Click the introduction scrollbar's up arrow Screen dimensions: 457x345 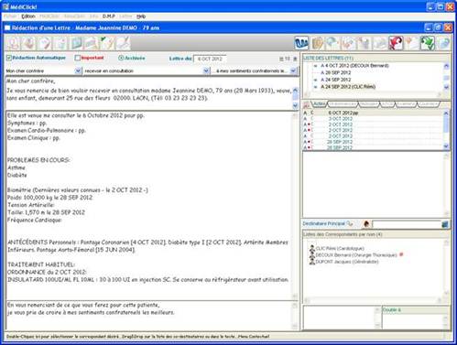click(x=295, y=91)
